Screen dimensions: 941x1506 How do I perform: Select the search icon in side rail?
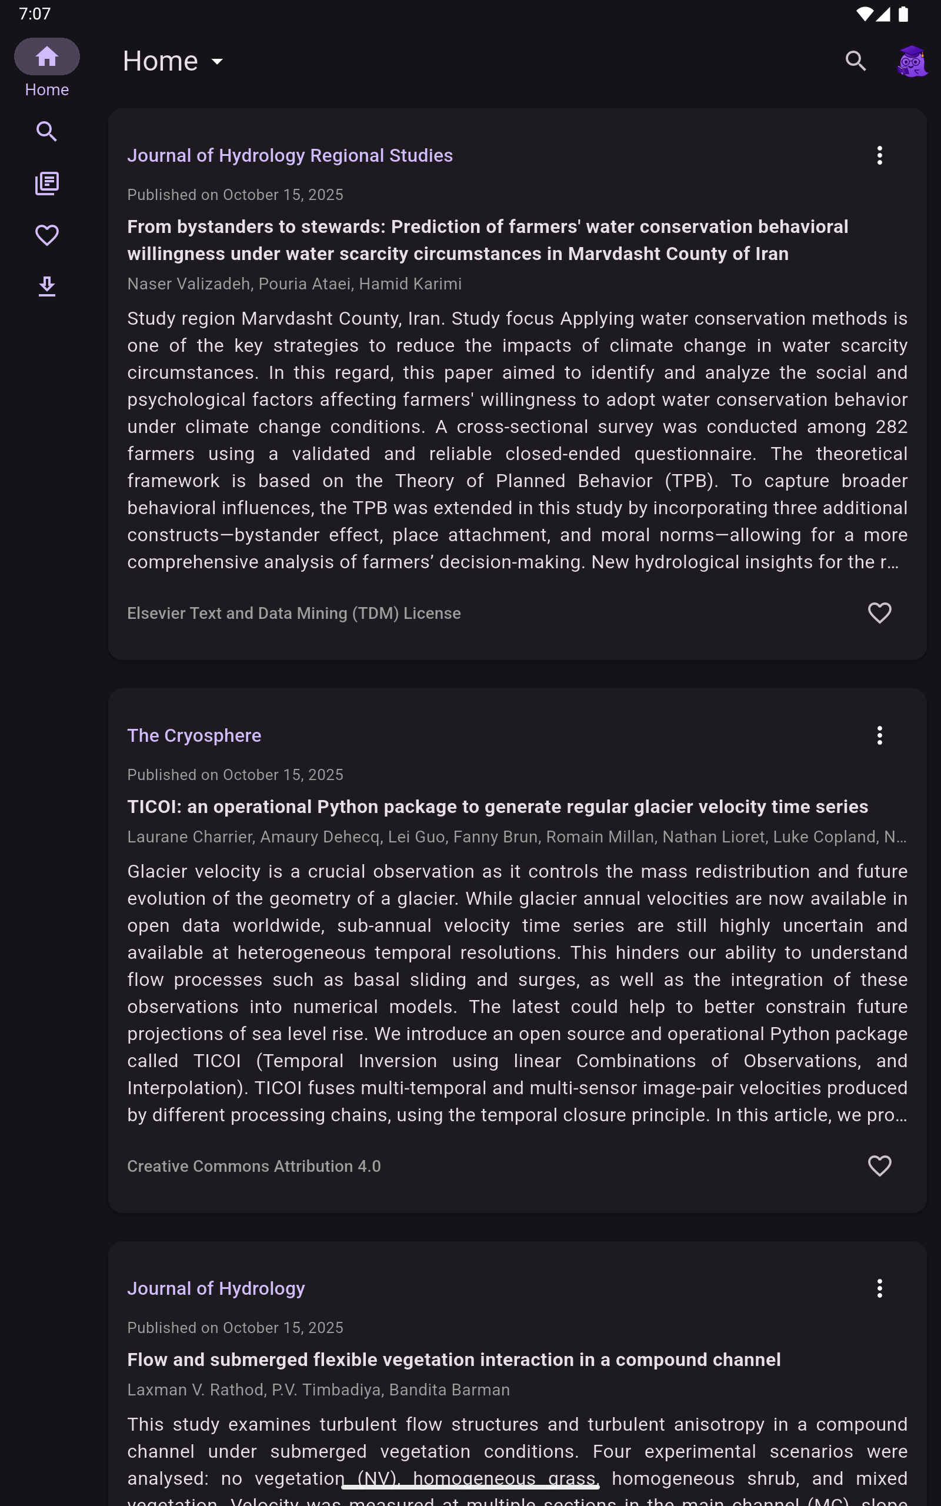46,131
